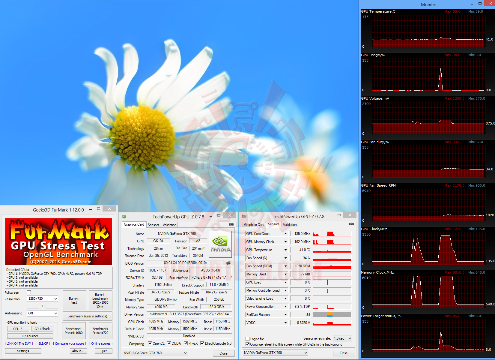
Task: Minimize the FurMark window
Action: click(91, 209)
